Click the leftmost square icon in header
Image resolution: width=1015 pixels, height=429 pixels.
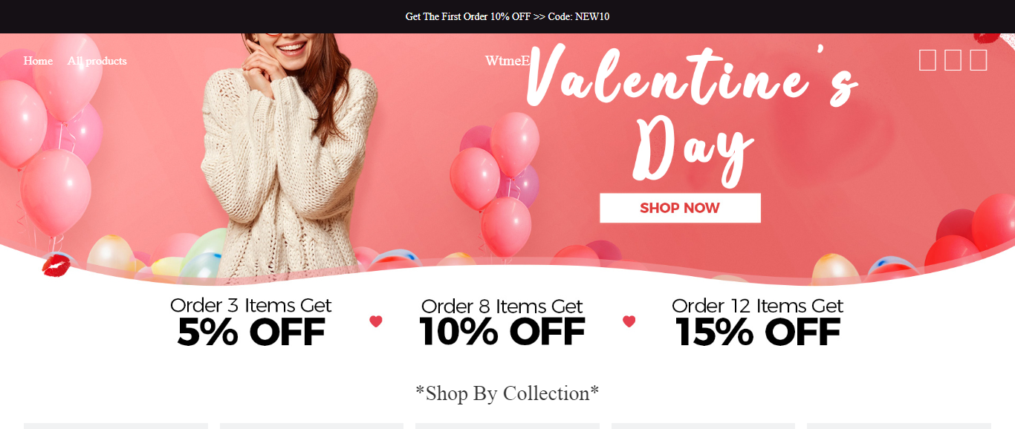927,60
